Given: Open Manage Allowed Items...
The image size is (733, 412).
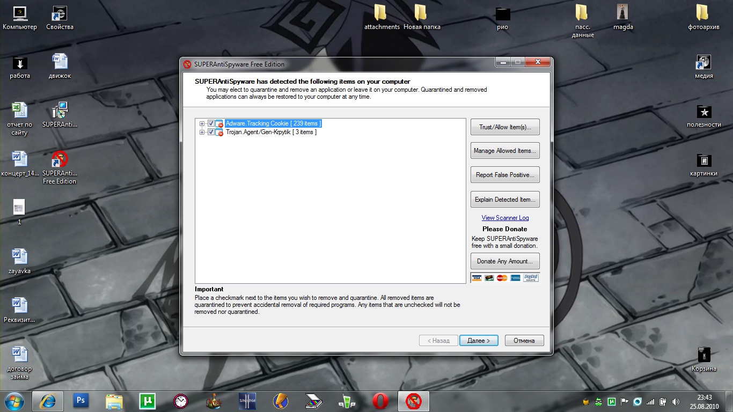Looking at the screenshot, I should point(505,151).
